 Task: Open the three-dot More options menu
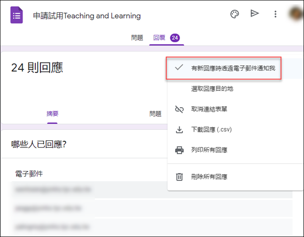click(x=275, y=14)
